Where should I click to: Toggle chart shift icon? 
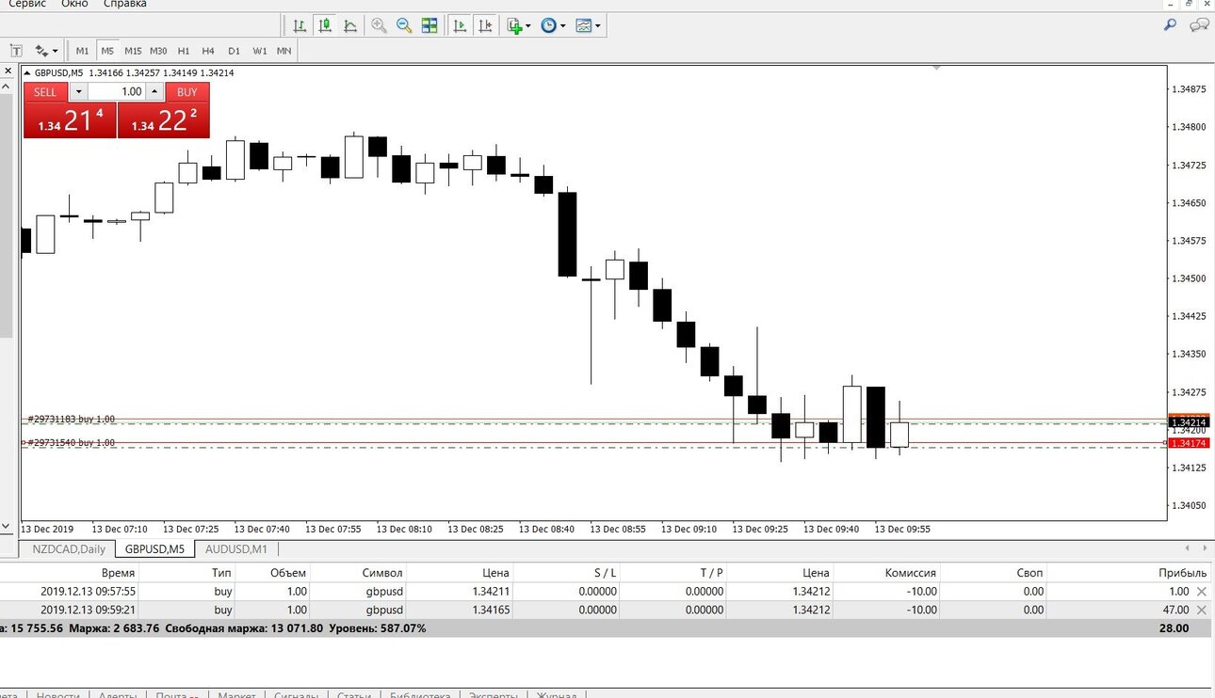tap(485, 26)
